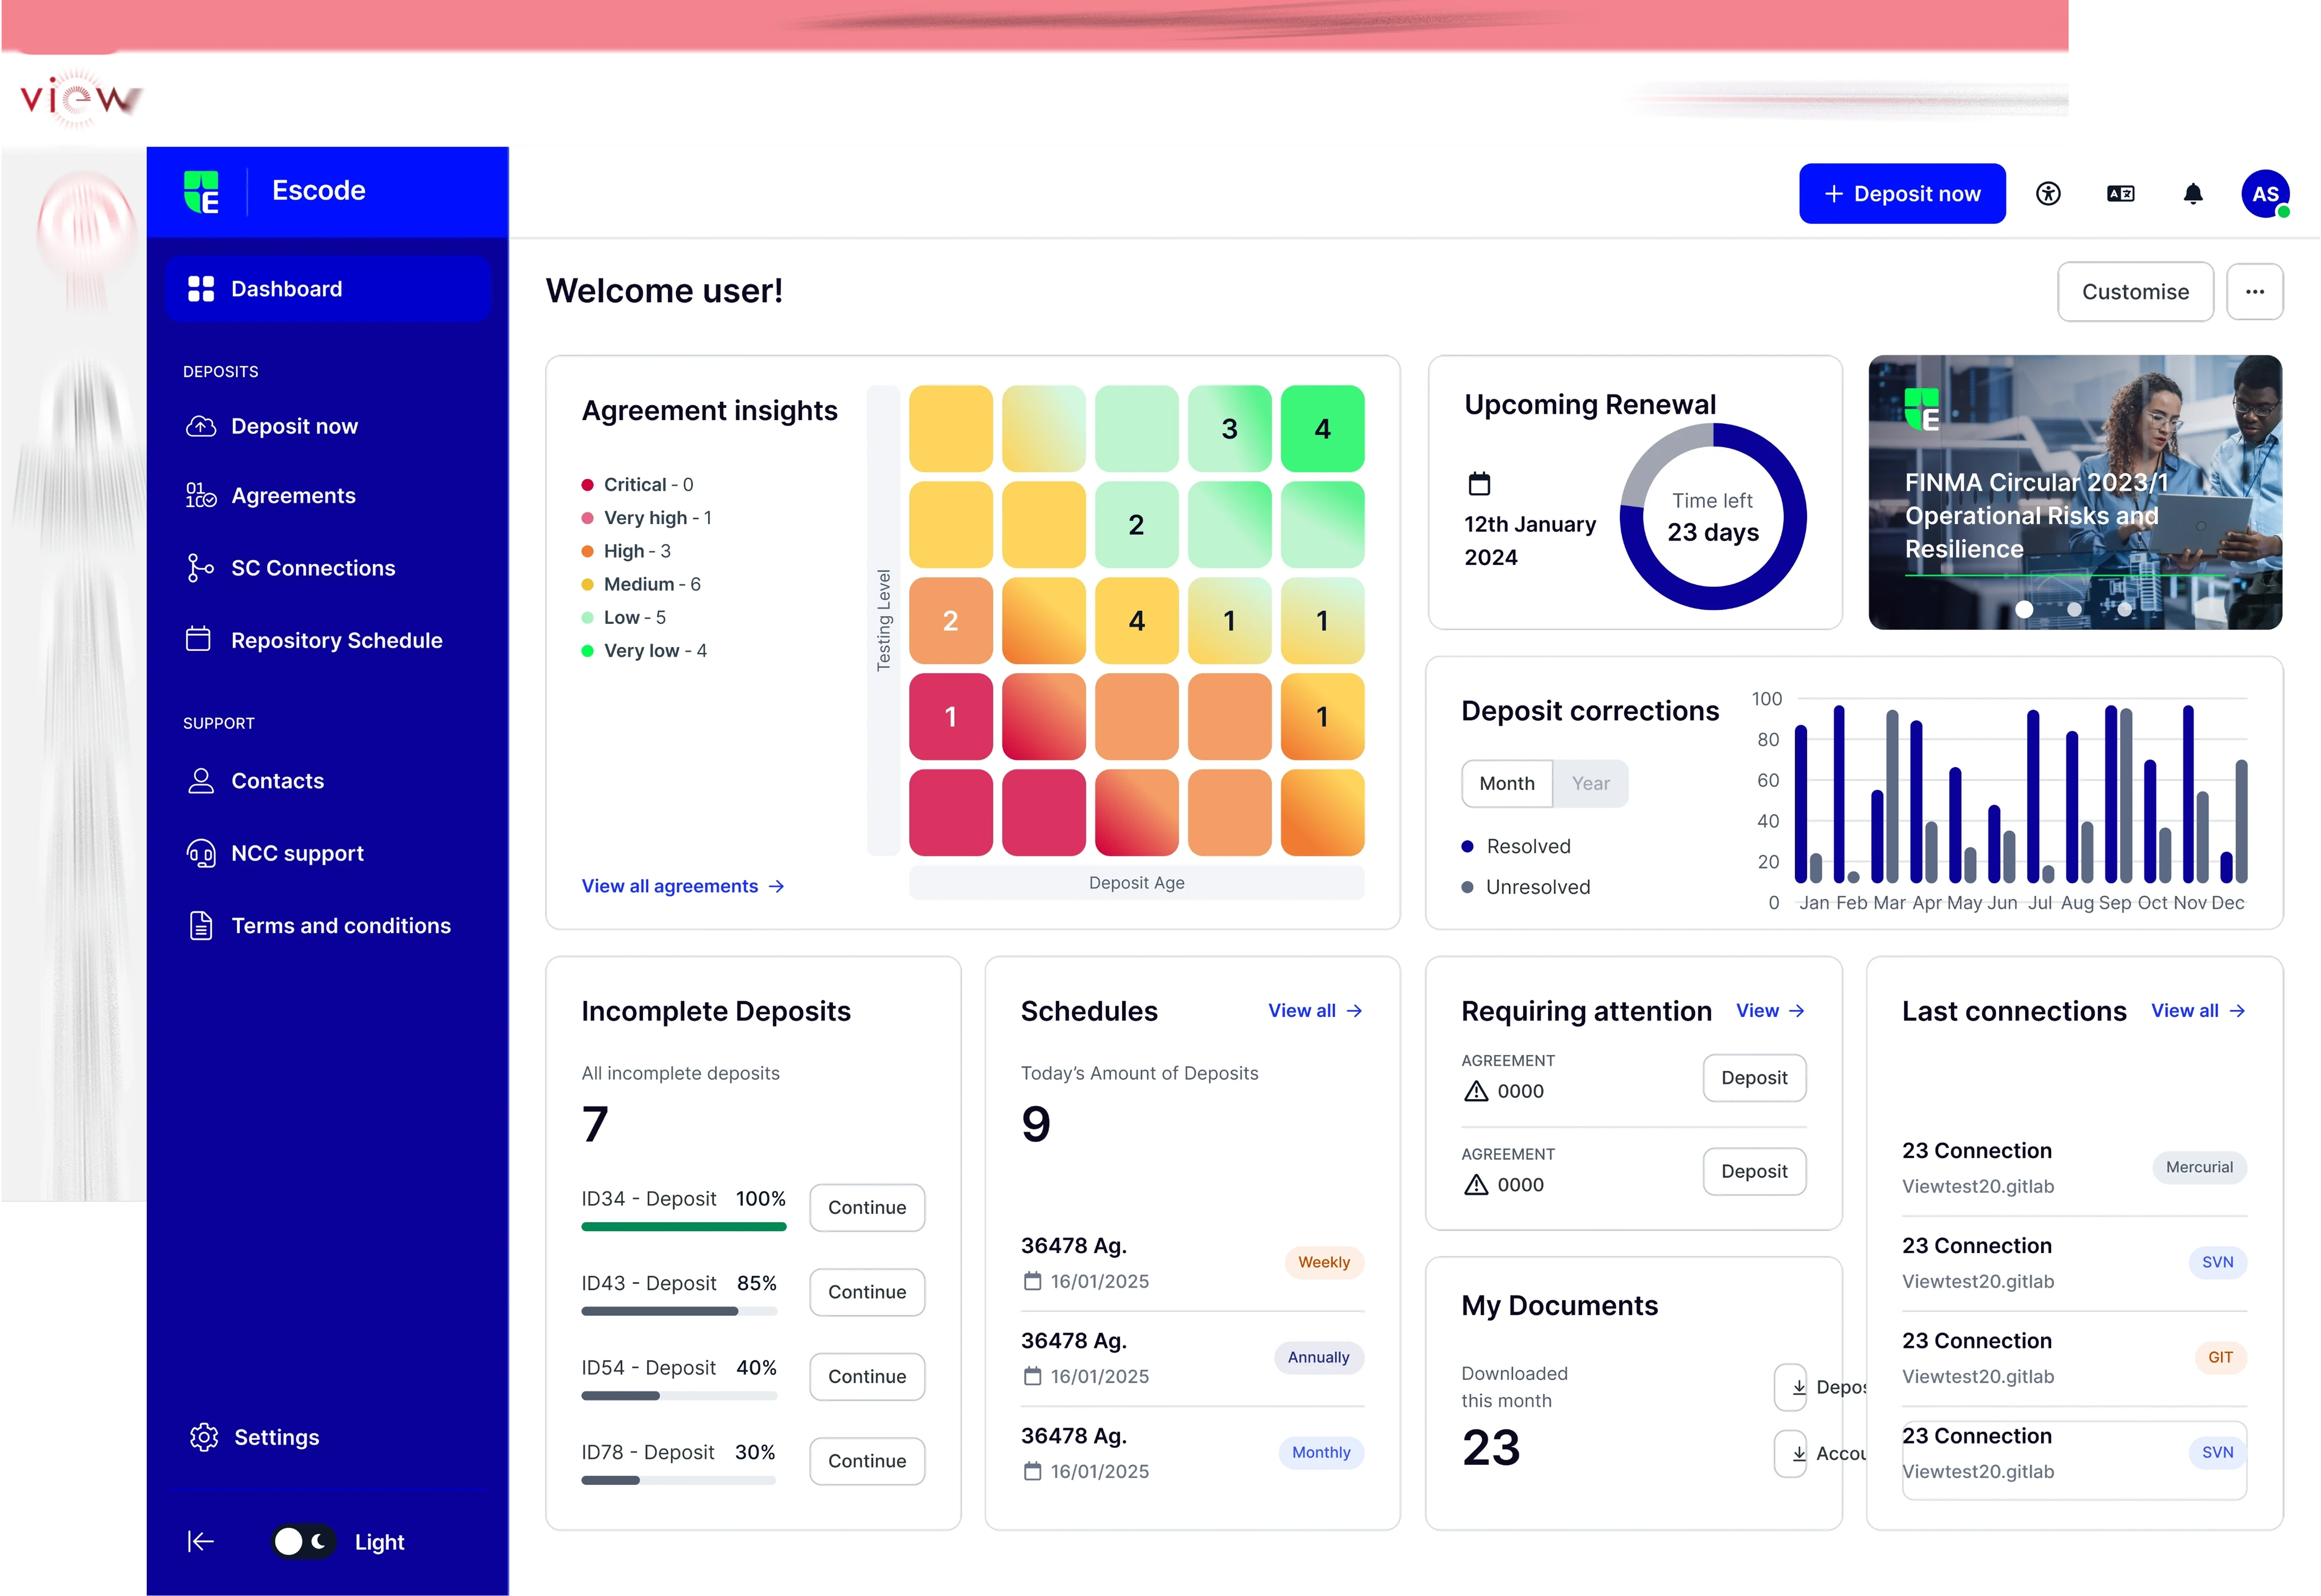Toggle the Light/dark mode switch
The height and width of the screenshot is (1596, 2321).
[303, 1541]
